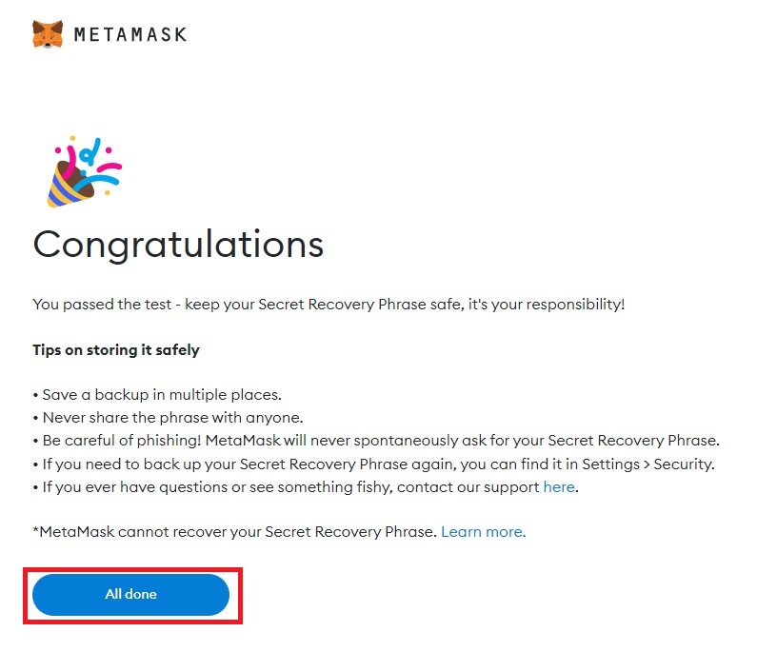Click the METAMASK wordmark text
Viewport: 757px width, 652px height.
click(130, 34)
